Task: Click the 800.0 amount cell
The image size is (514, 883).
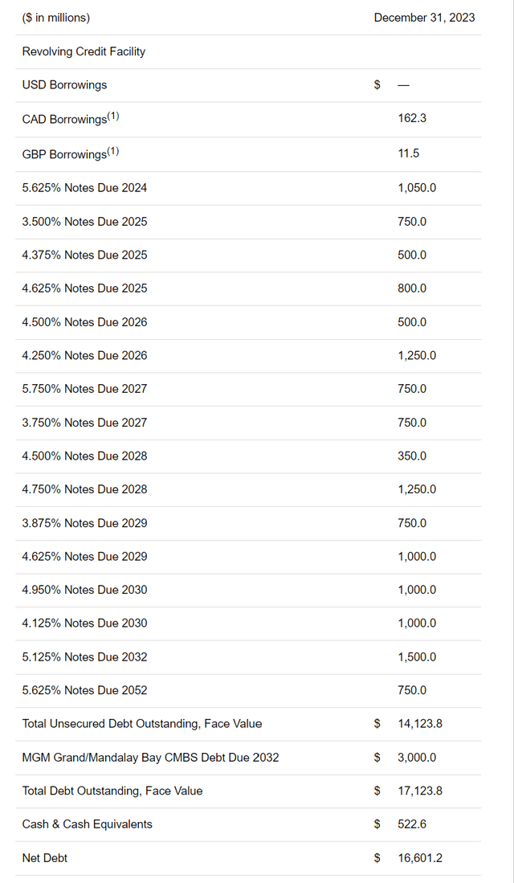Action: click(x=412, y=288)
